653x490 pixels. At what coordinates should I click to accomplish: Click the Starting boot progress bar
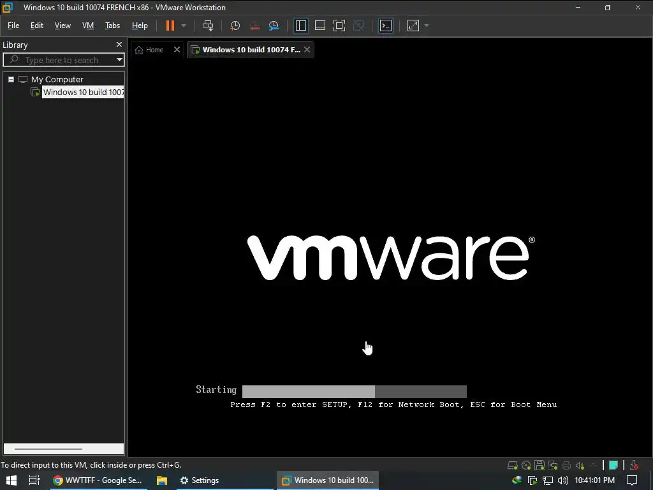[x=355, y=392]
